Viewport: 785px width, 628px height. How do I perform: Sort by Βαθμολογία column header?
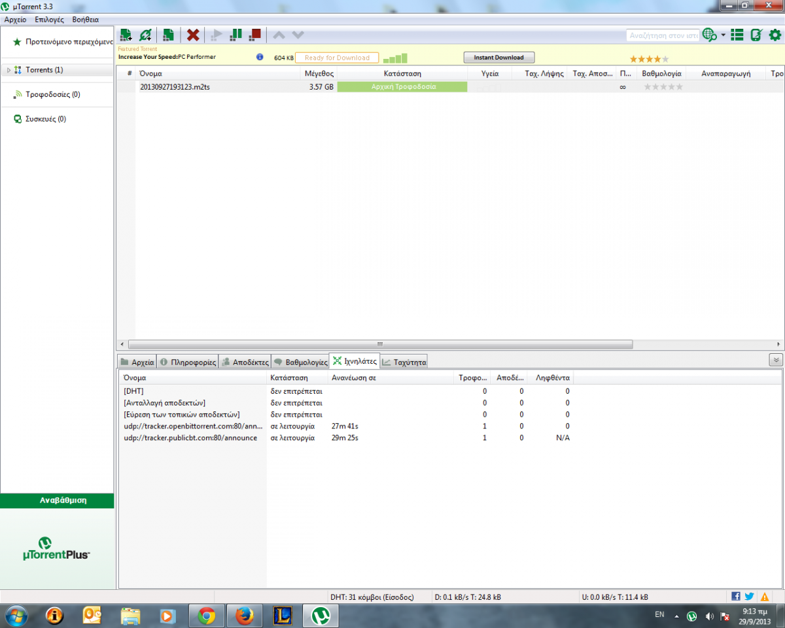pyautogui.click(x=661, y=74)
